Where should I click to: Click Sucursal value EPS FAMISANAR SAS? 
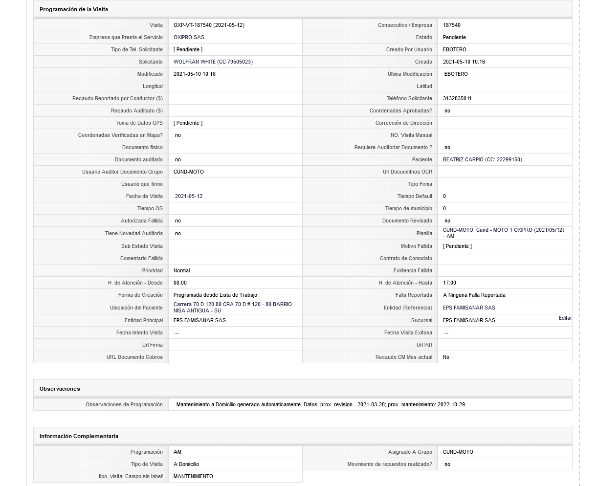pyautogui.click(x=469, y=320)
